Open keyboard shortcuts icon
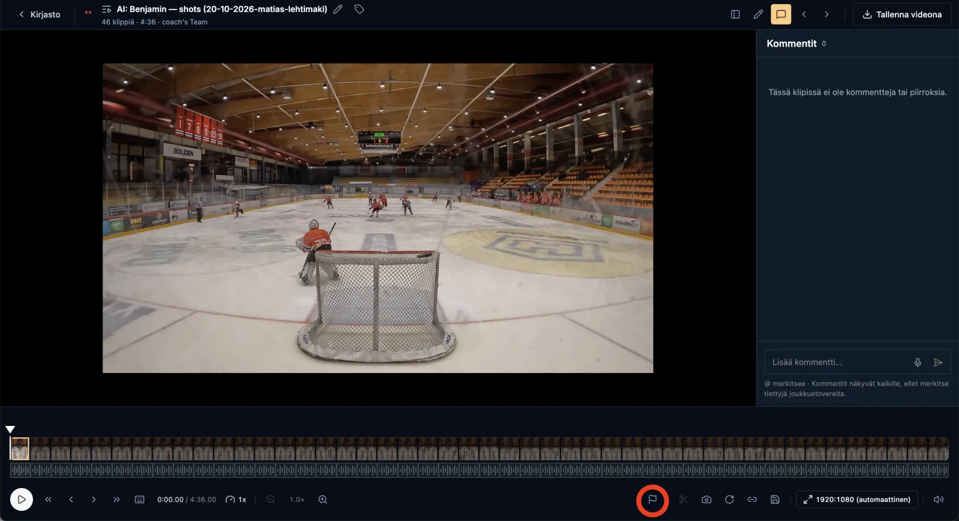 click(140, 499)
